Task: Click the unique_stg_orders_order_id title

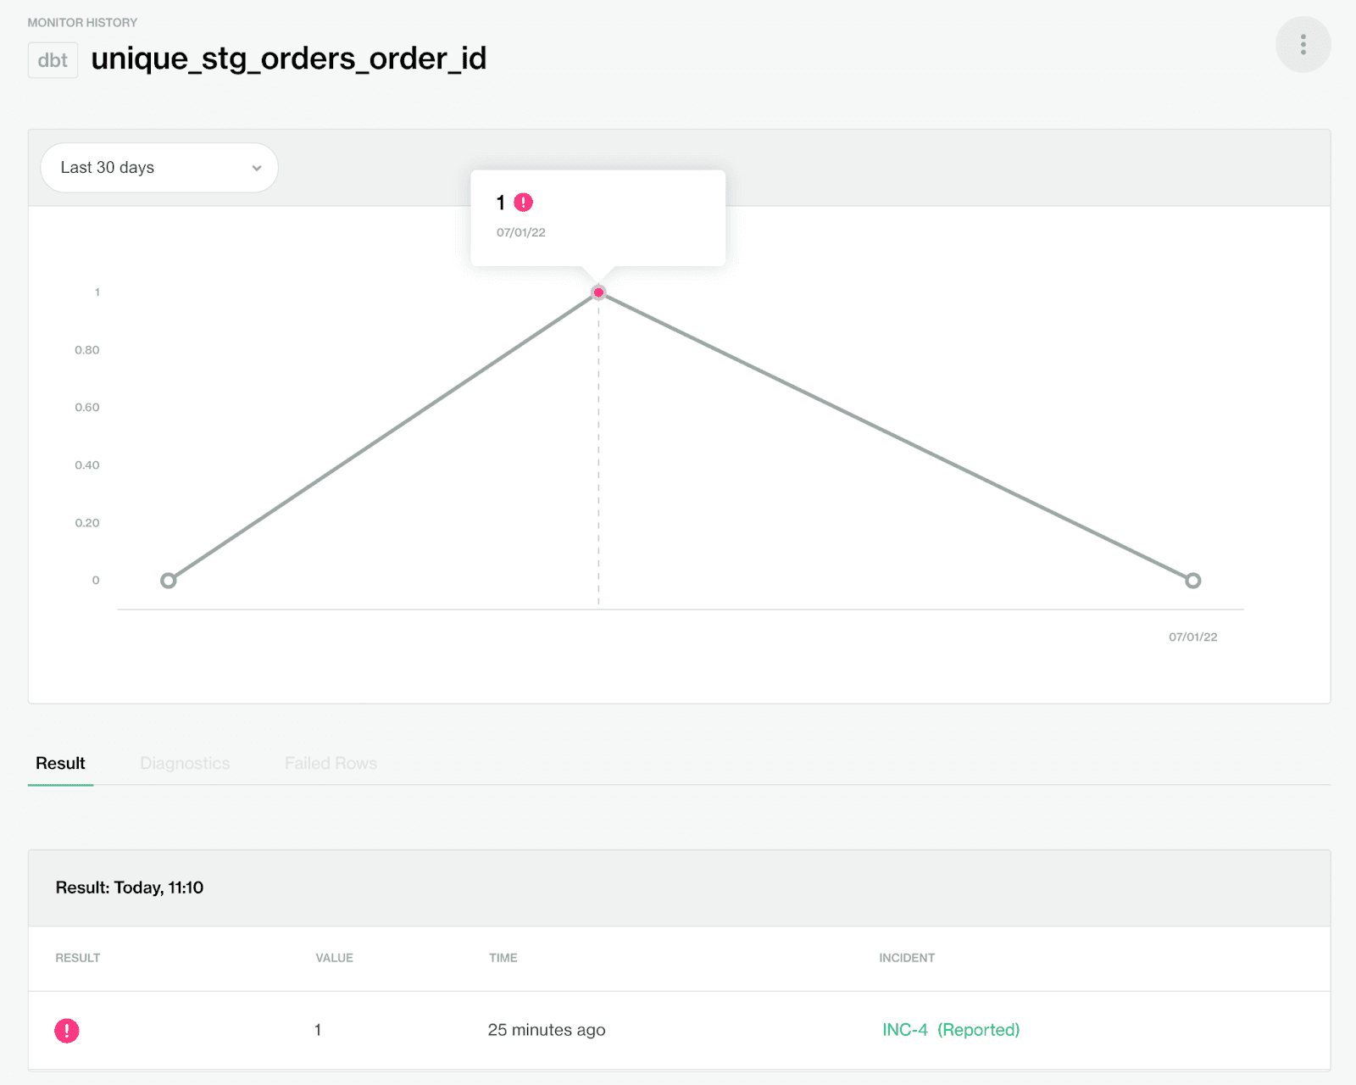Action: click(289, 58)
